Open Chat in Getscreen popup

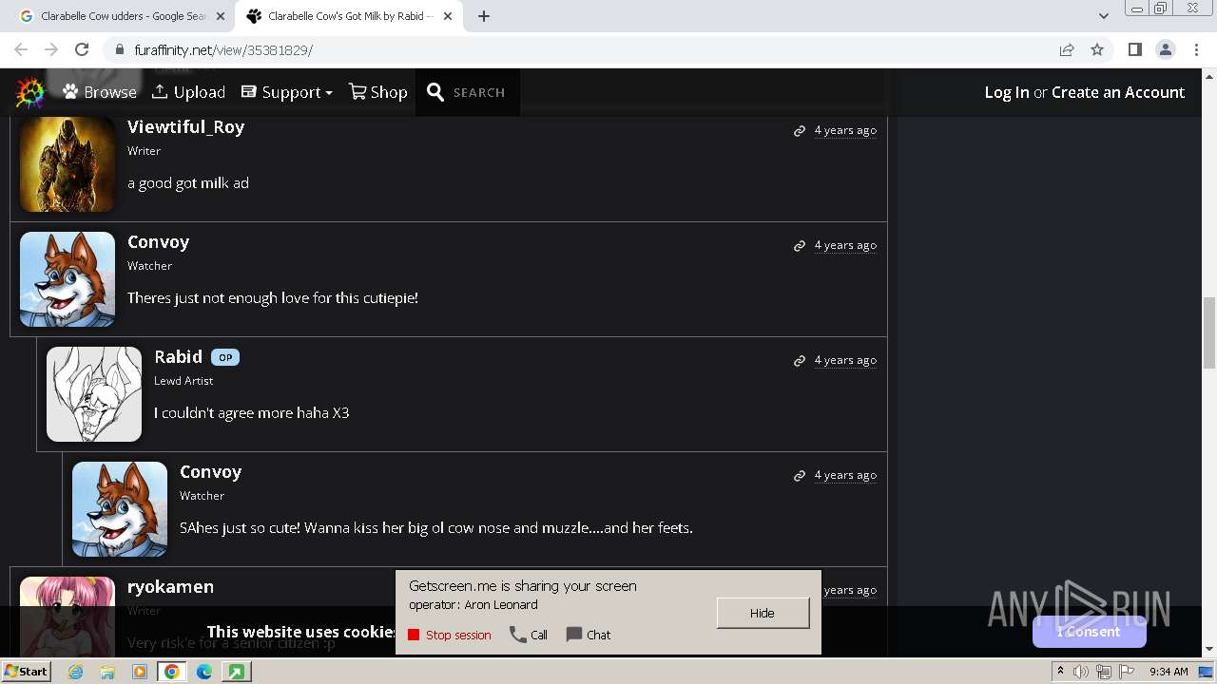[589, 635]
